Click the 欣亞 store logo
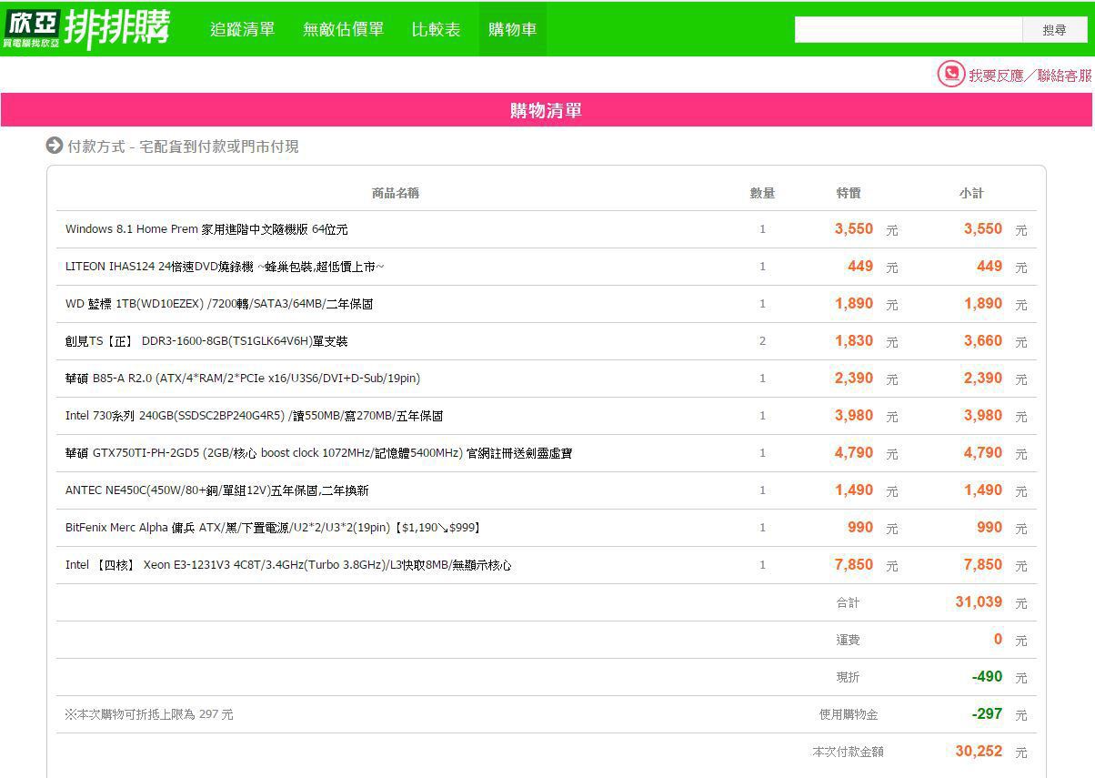 pos(32,28)
